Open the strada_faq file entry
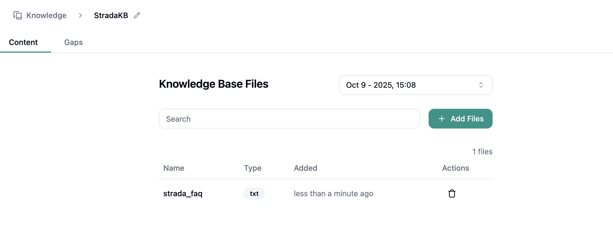Viewport: 613px width, 228px height. tap(183, 193)
